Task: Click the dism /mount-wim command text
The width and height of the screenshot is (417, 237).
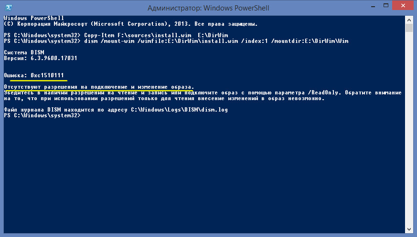Action: (x=216, y=41)
